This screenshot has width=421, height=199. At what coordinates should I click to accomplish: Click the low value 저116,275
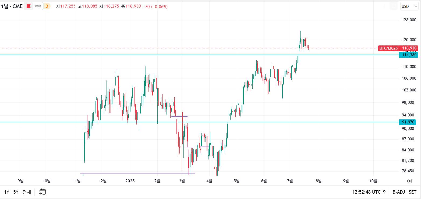coord(109,6)
